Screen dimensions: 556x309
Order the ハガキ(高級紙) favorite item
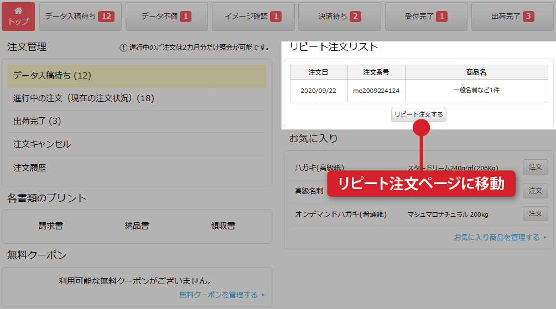point(536,167)
